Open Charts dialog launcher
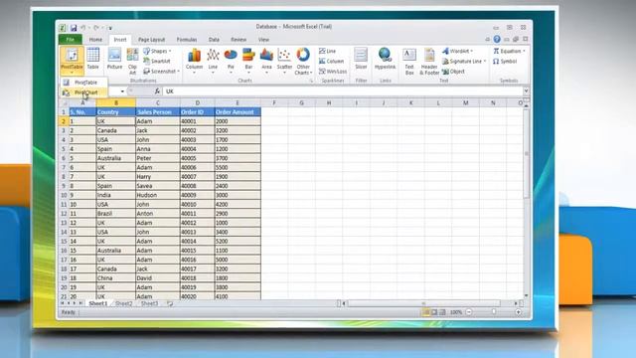The width and height of the screenshot is (636, 358). pyautogui.click(x=311, y=81)
